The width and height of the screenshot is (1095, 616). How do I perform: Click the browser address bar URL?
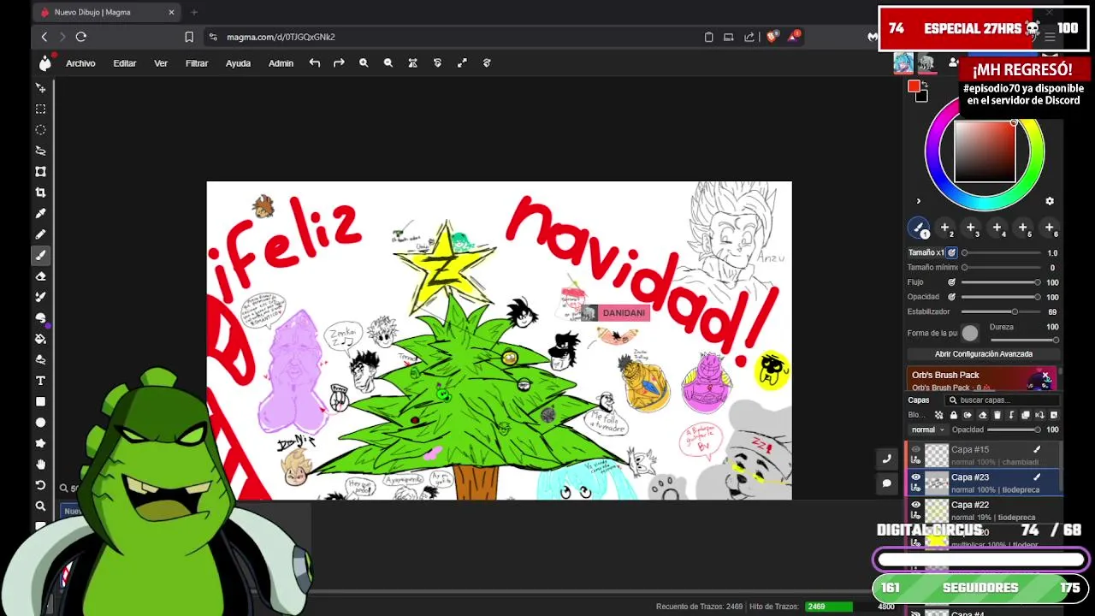coord(281,37)
